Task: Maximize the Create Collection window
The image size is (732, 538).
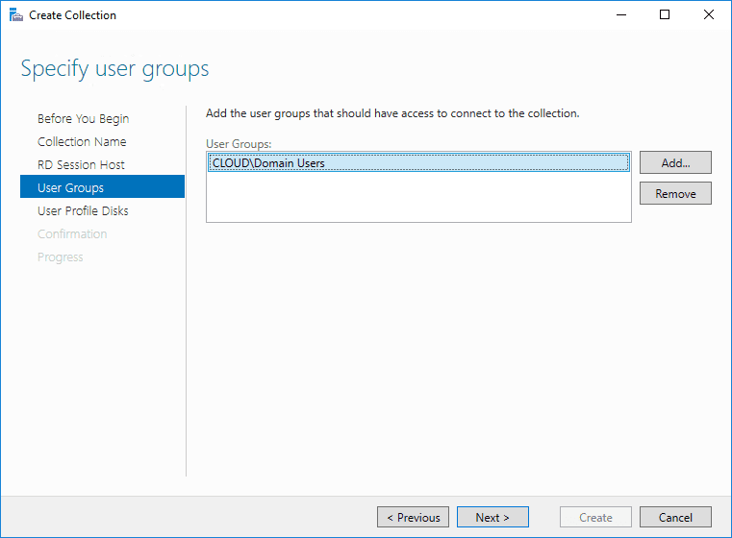Action: 665,15
